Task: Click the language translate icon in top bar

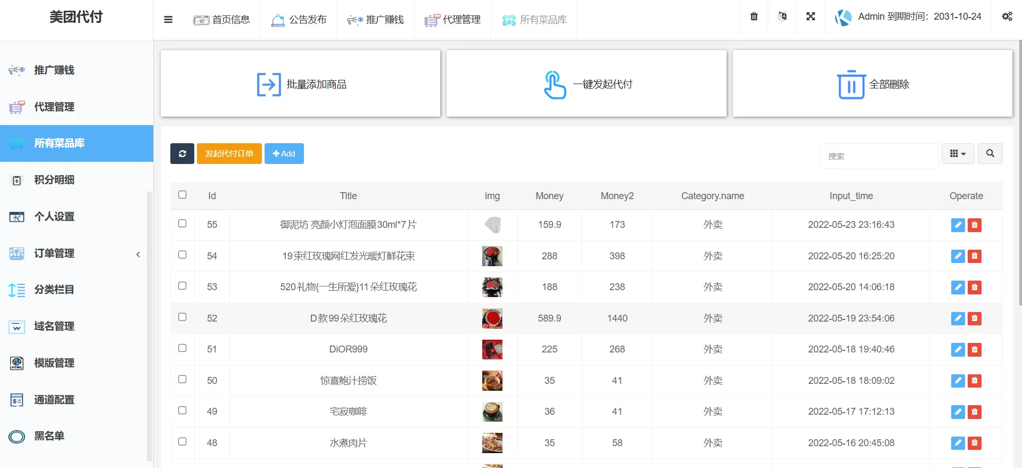Action: coord(782,17)
